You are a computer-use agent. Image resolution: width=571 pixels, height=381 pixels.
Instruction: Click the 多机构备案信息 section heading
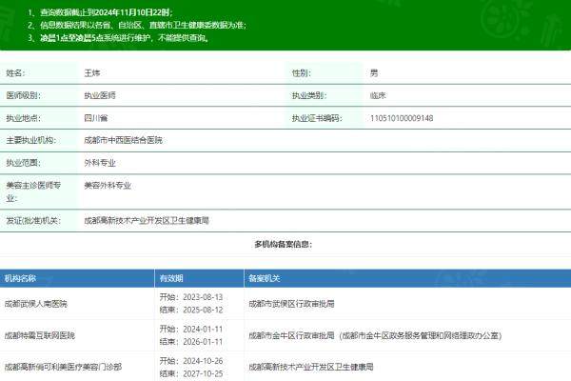(285, 245)
